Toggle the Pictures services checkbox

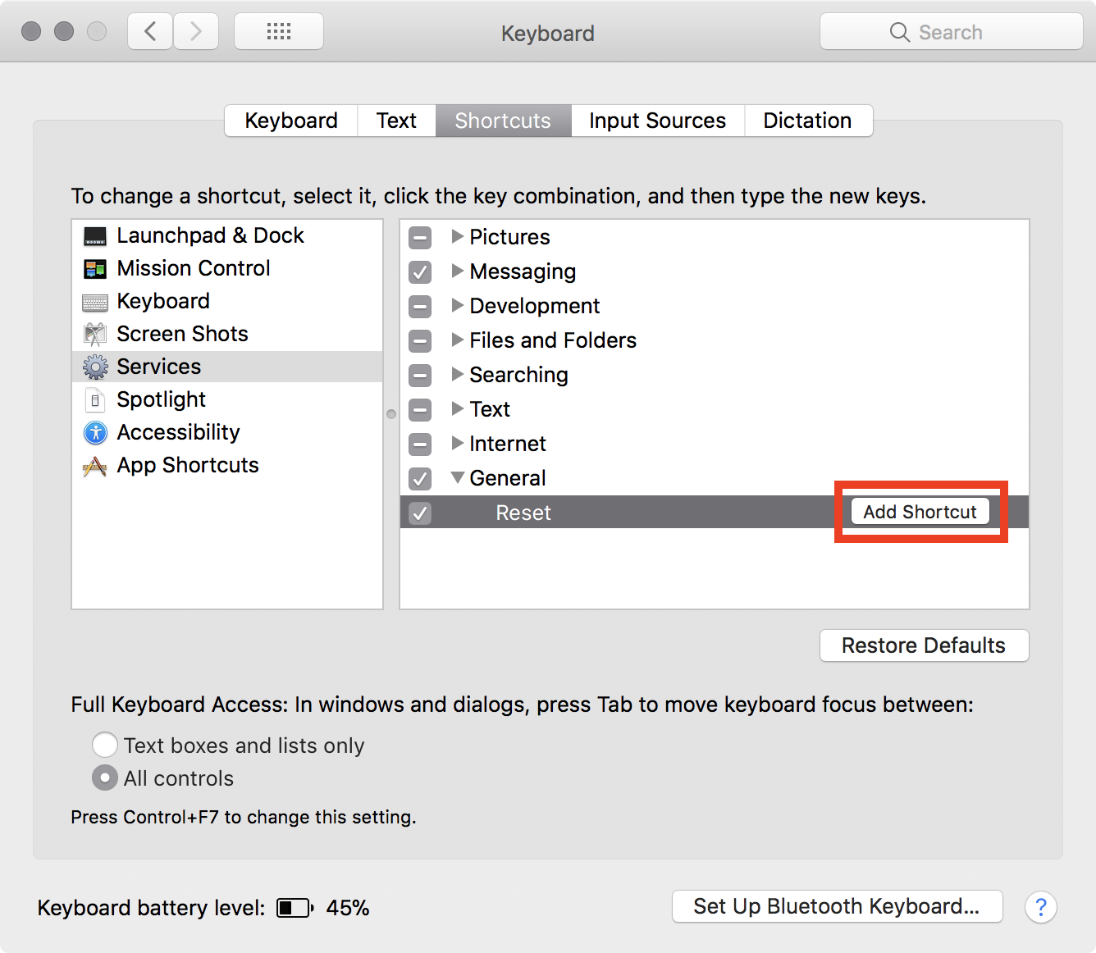(x=420, y=238)
